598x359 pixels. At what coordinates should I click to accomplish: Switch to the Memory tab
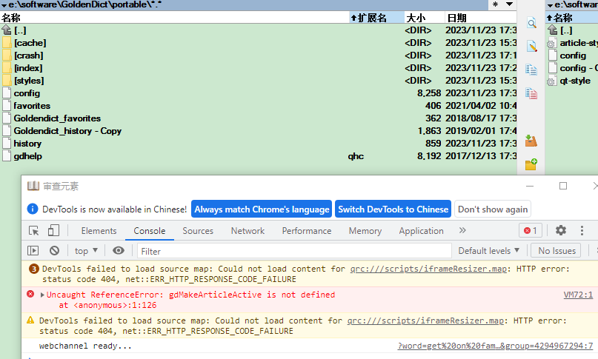point(365,230)
